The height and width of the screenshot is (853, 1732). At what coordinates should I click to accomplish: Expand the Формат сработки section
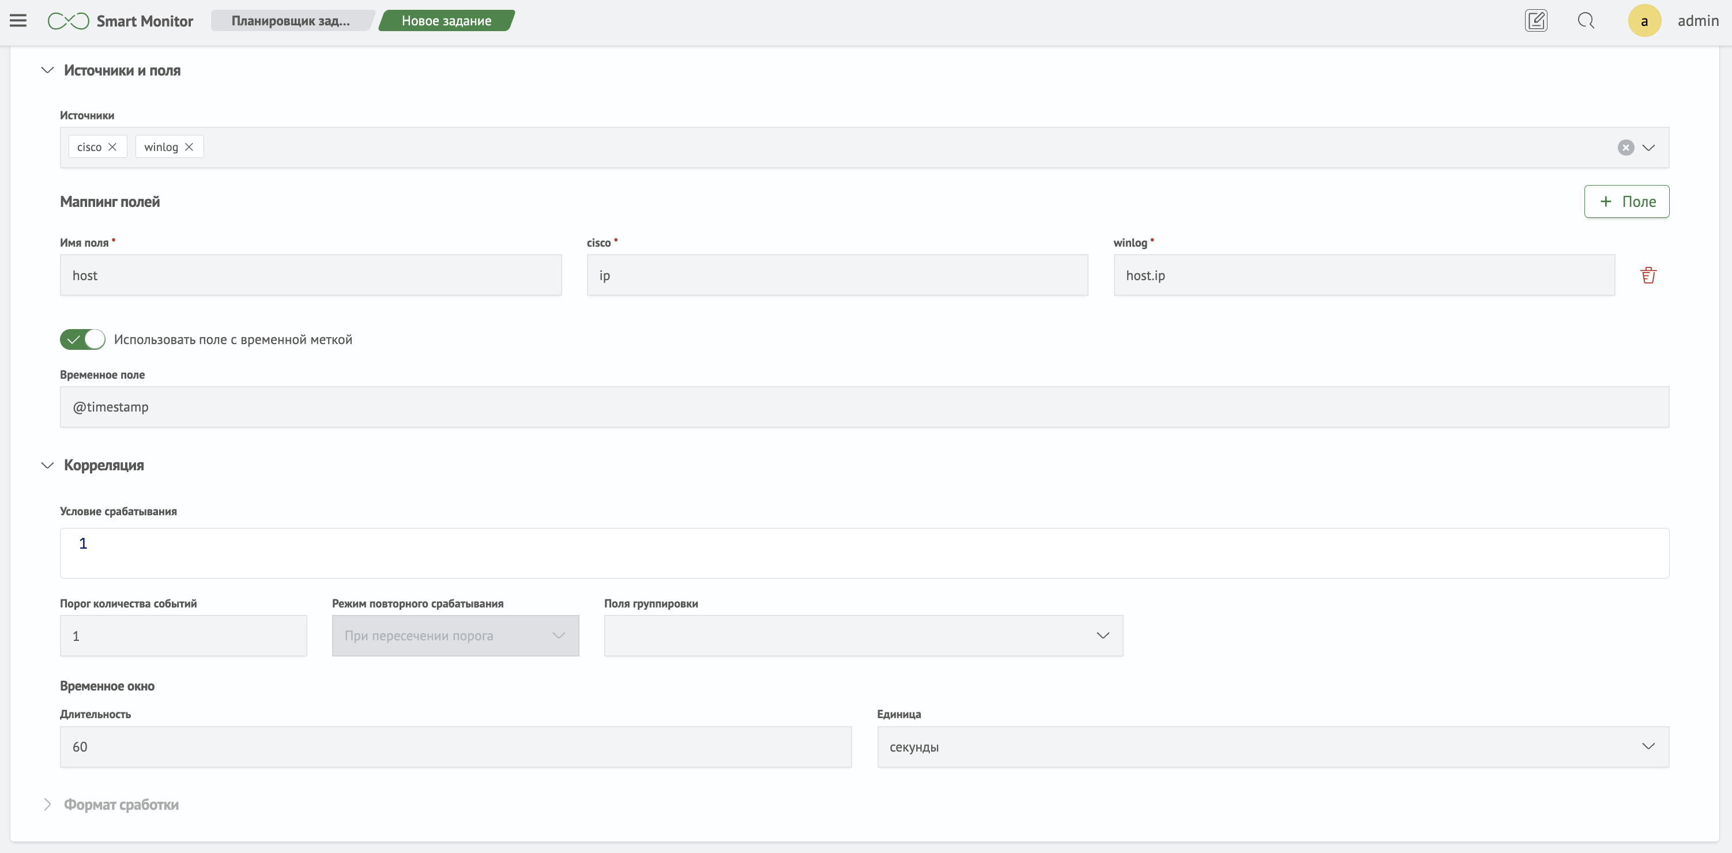pos(47,805)
